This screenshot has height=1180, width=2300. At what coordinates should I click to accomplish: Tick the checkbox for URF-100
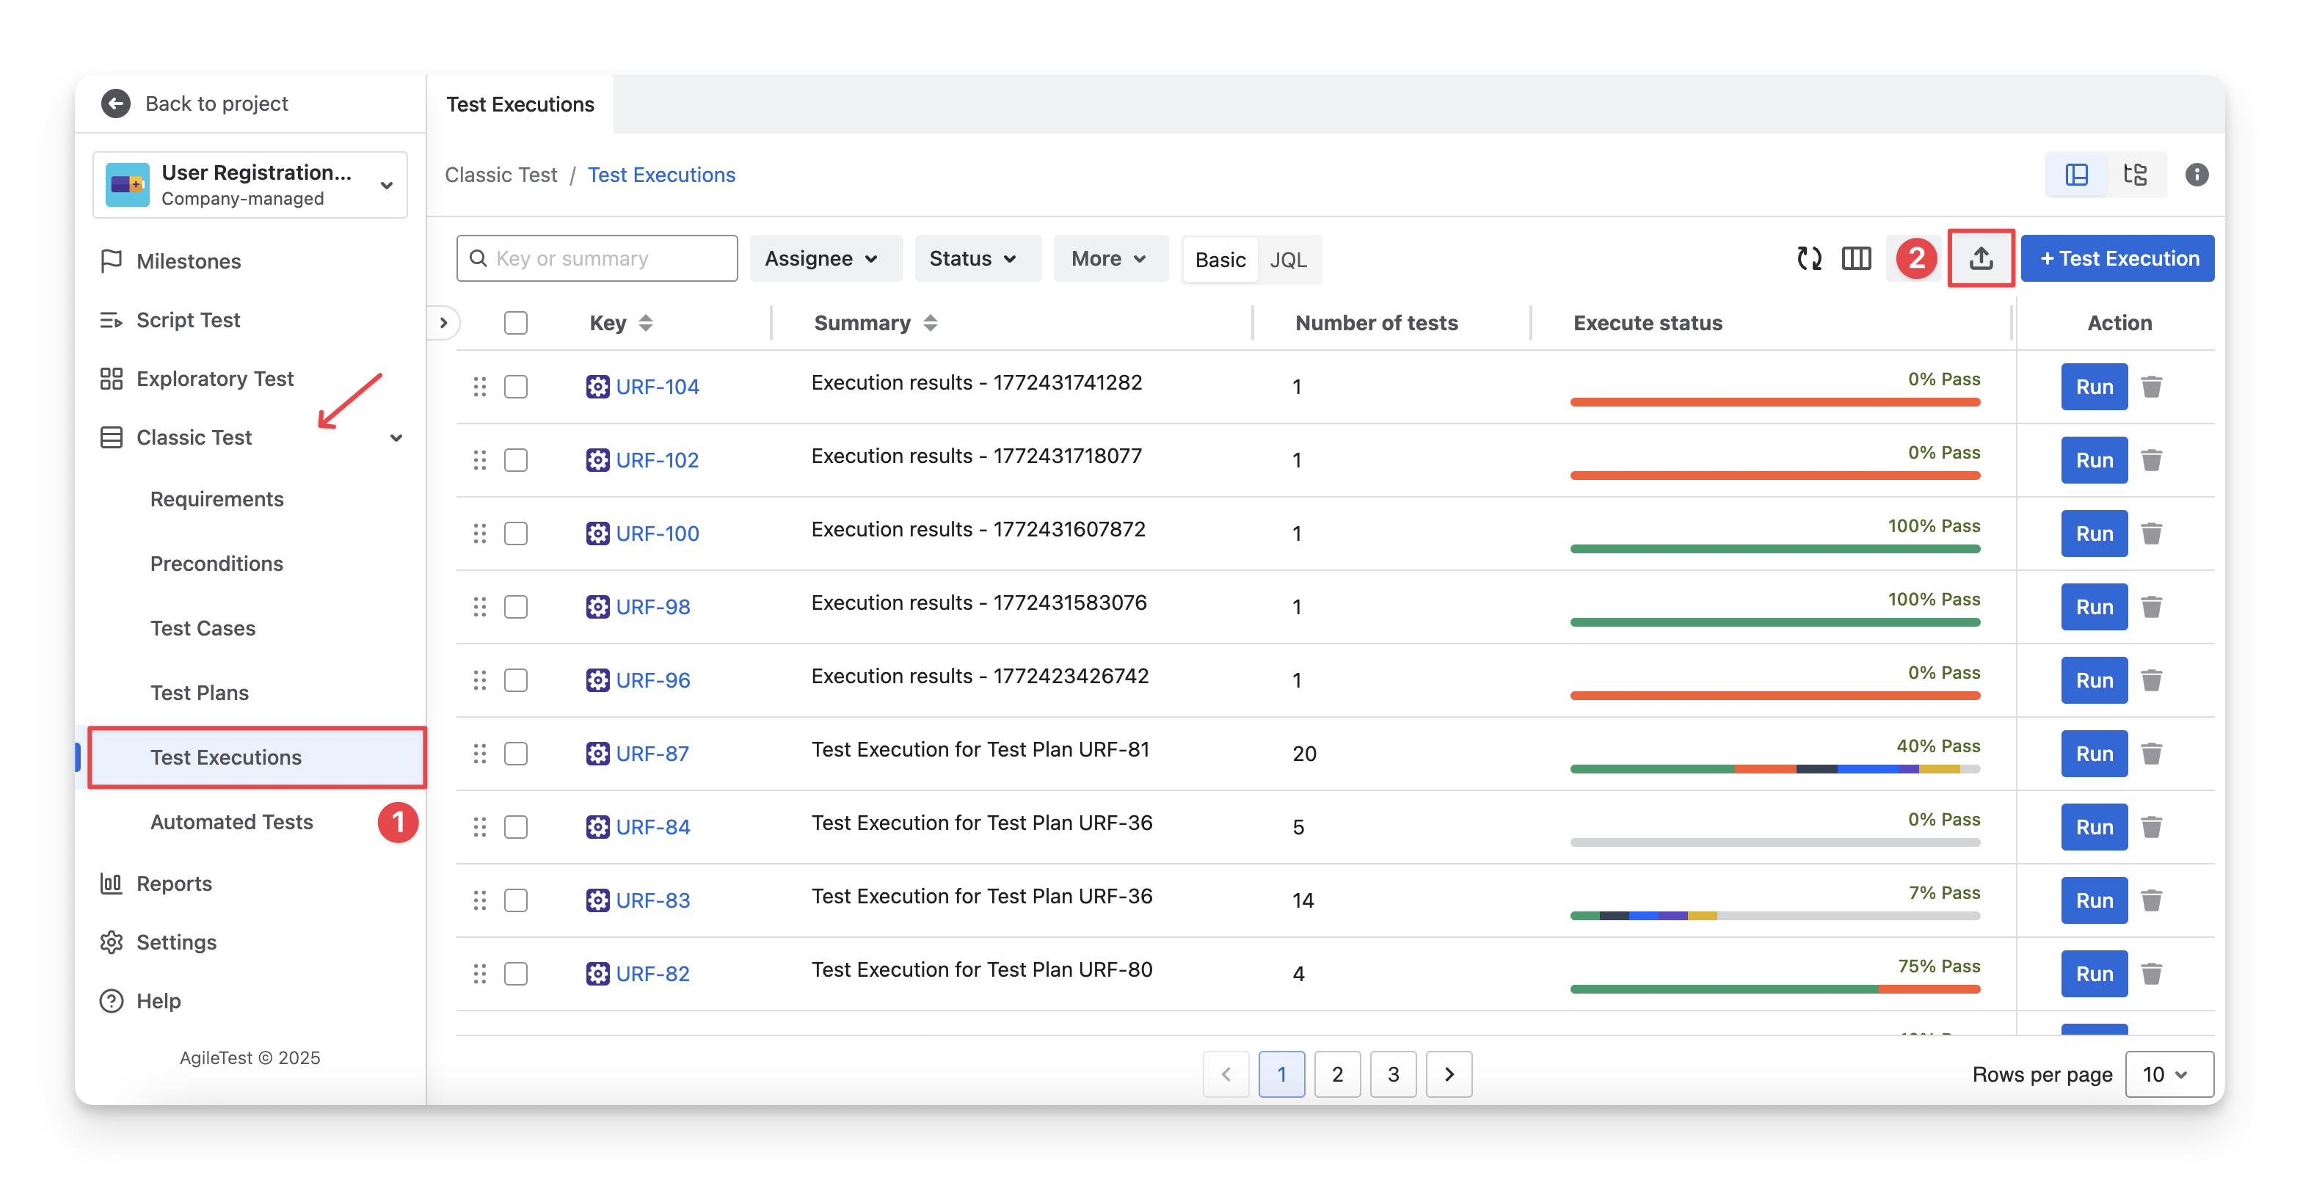tap(516, 533)
